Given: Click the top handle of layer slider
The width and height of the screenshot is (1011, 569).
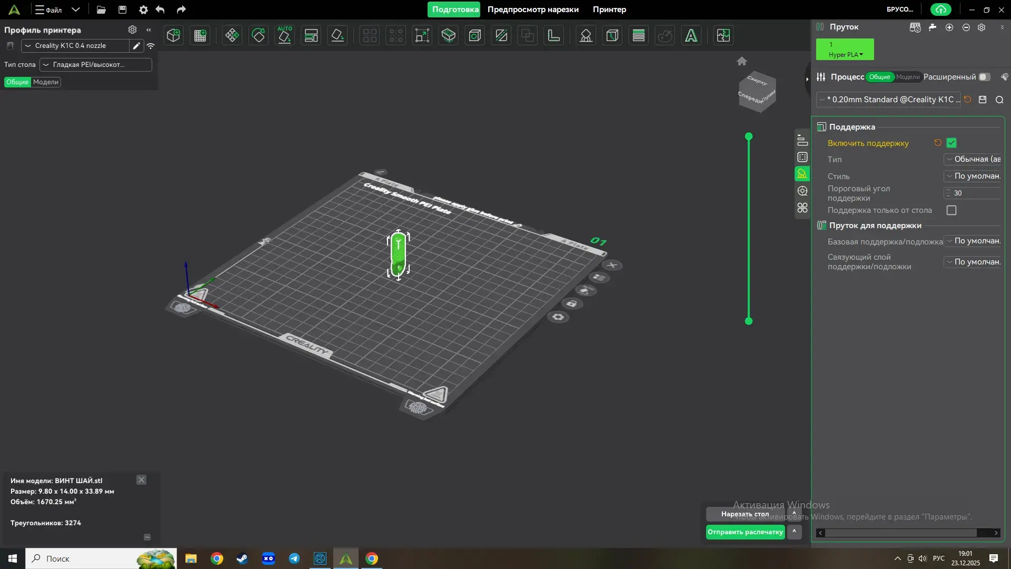Looking at the screenshot, I should [749, 136].
